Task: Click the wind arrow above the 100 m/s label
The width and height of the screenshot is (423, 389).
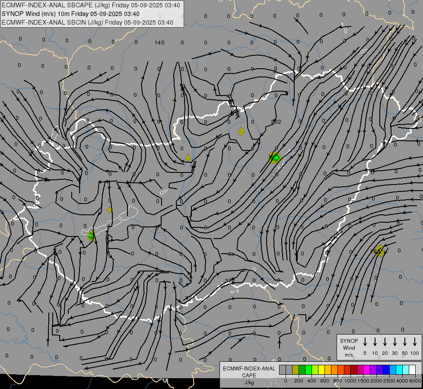Action: [x=415, y=342]
